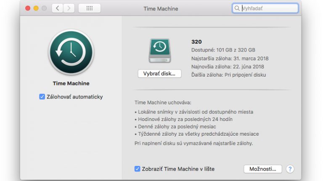Click Najnovšia záloha: 22. júna 2018 line
Image resolution: width=323 pixels, height=181 pixels.
(228, 67)
